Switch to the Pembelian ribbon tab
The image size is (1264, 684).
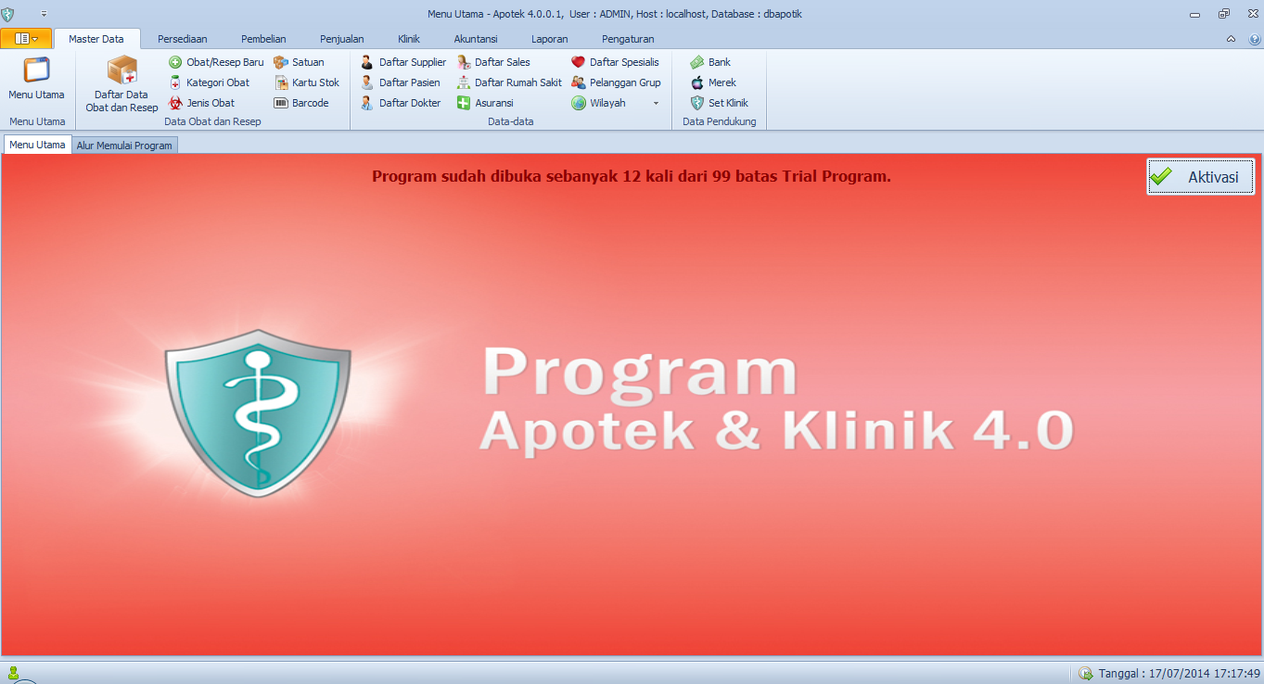(263, 39)
